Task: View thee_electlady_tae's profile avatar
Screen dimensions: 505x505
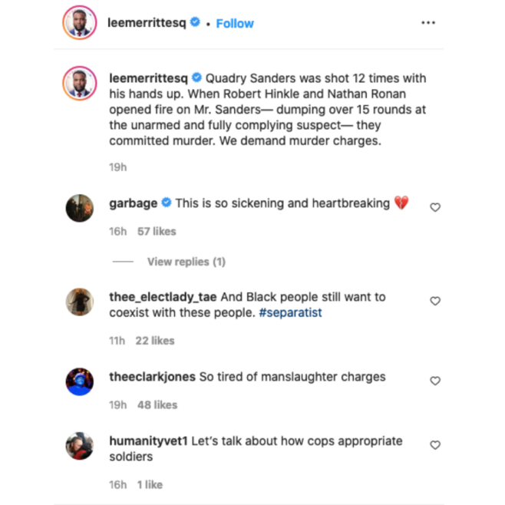Action: tap(79, 301)
